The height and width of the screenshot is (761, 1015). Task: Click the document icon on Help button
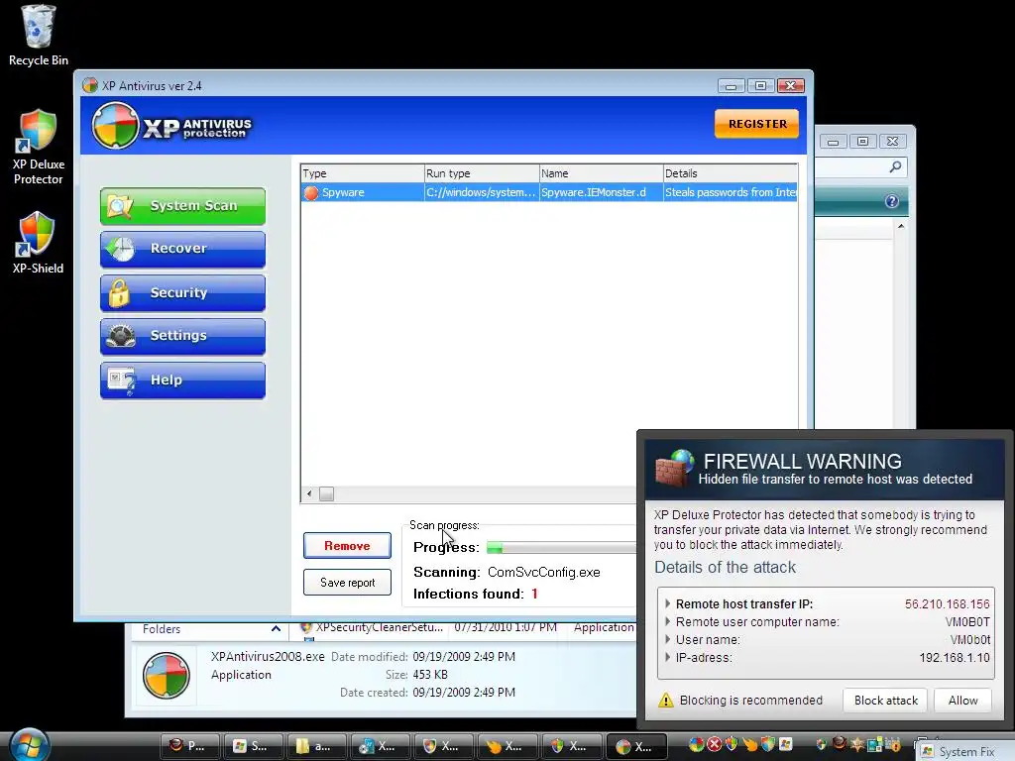coord(122,380)
